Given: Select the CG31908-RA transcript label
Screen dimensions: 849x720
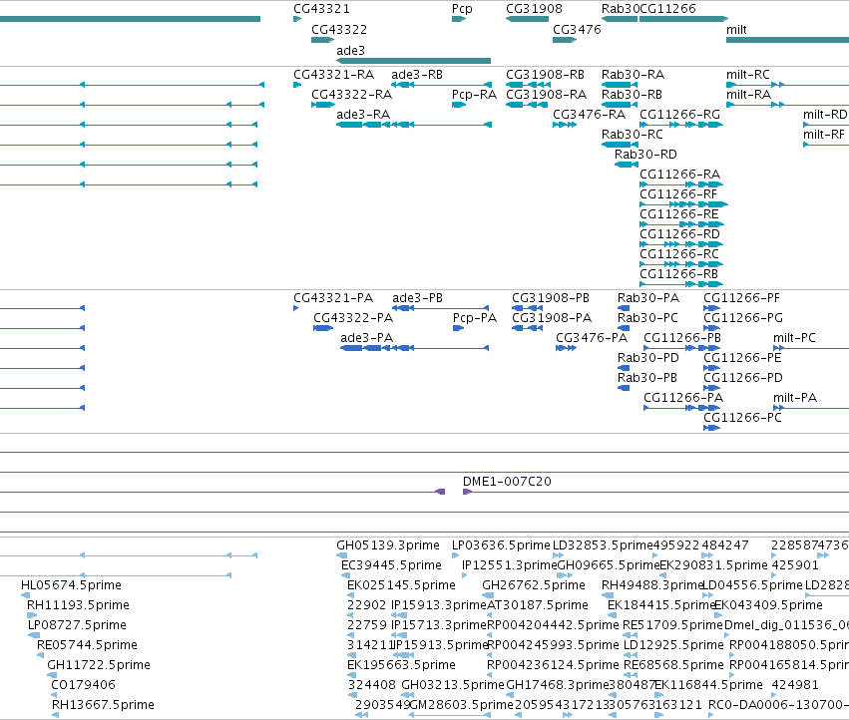Looking at the screenshot, I should click(x=547, y=94).
